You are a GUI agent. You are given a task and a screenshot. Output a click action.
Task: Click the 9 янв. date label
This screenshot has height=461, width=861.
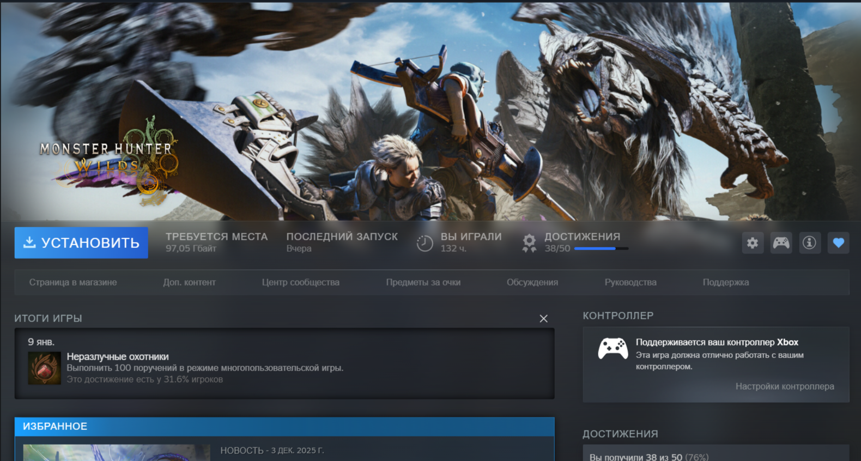(41, 342)
